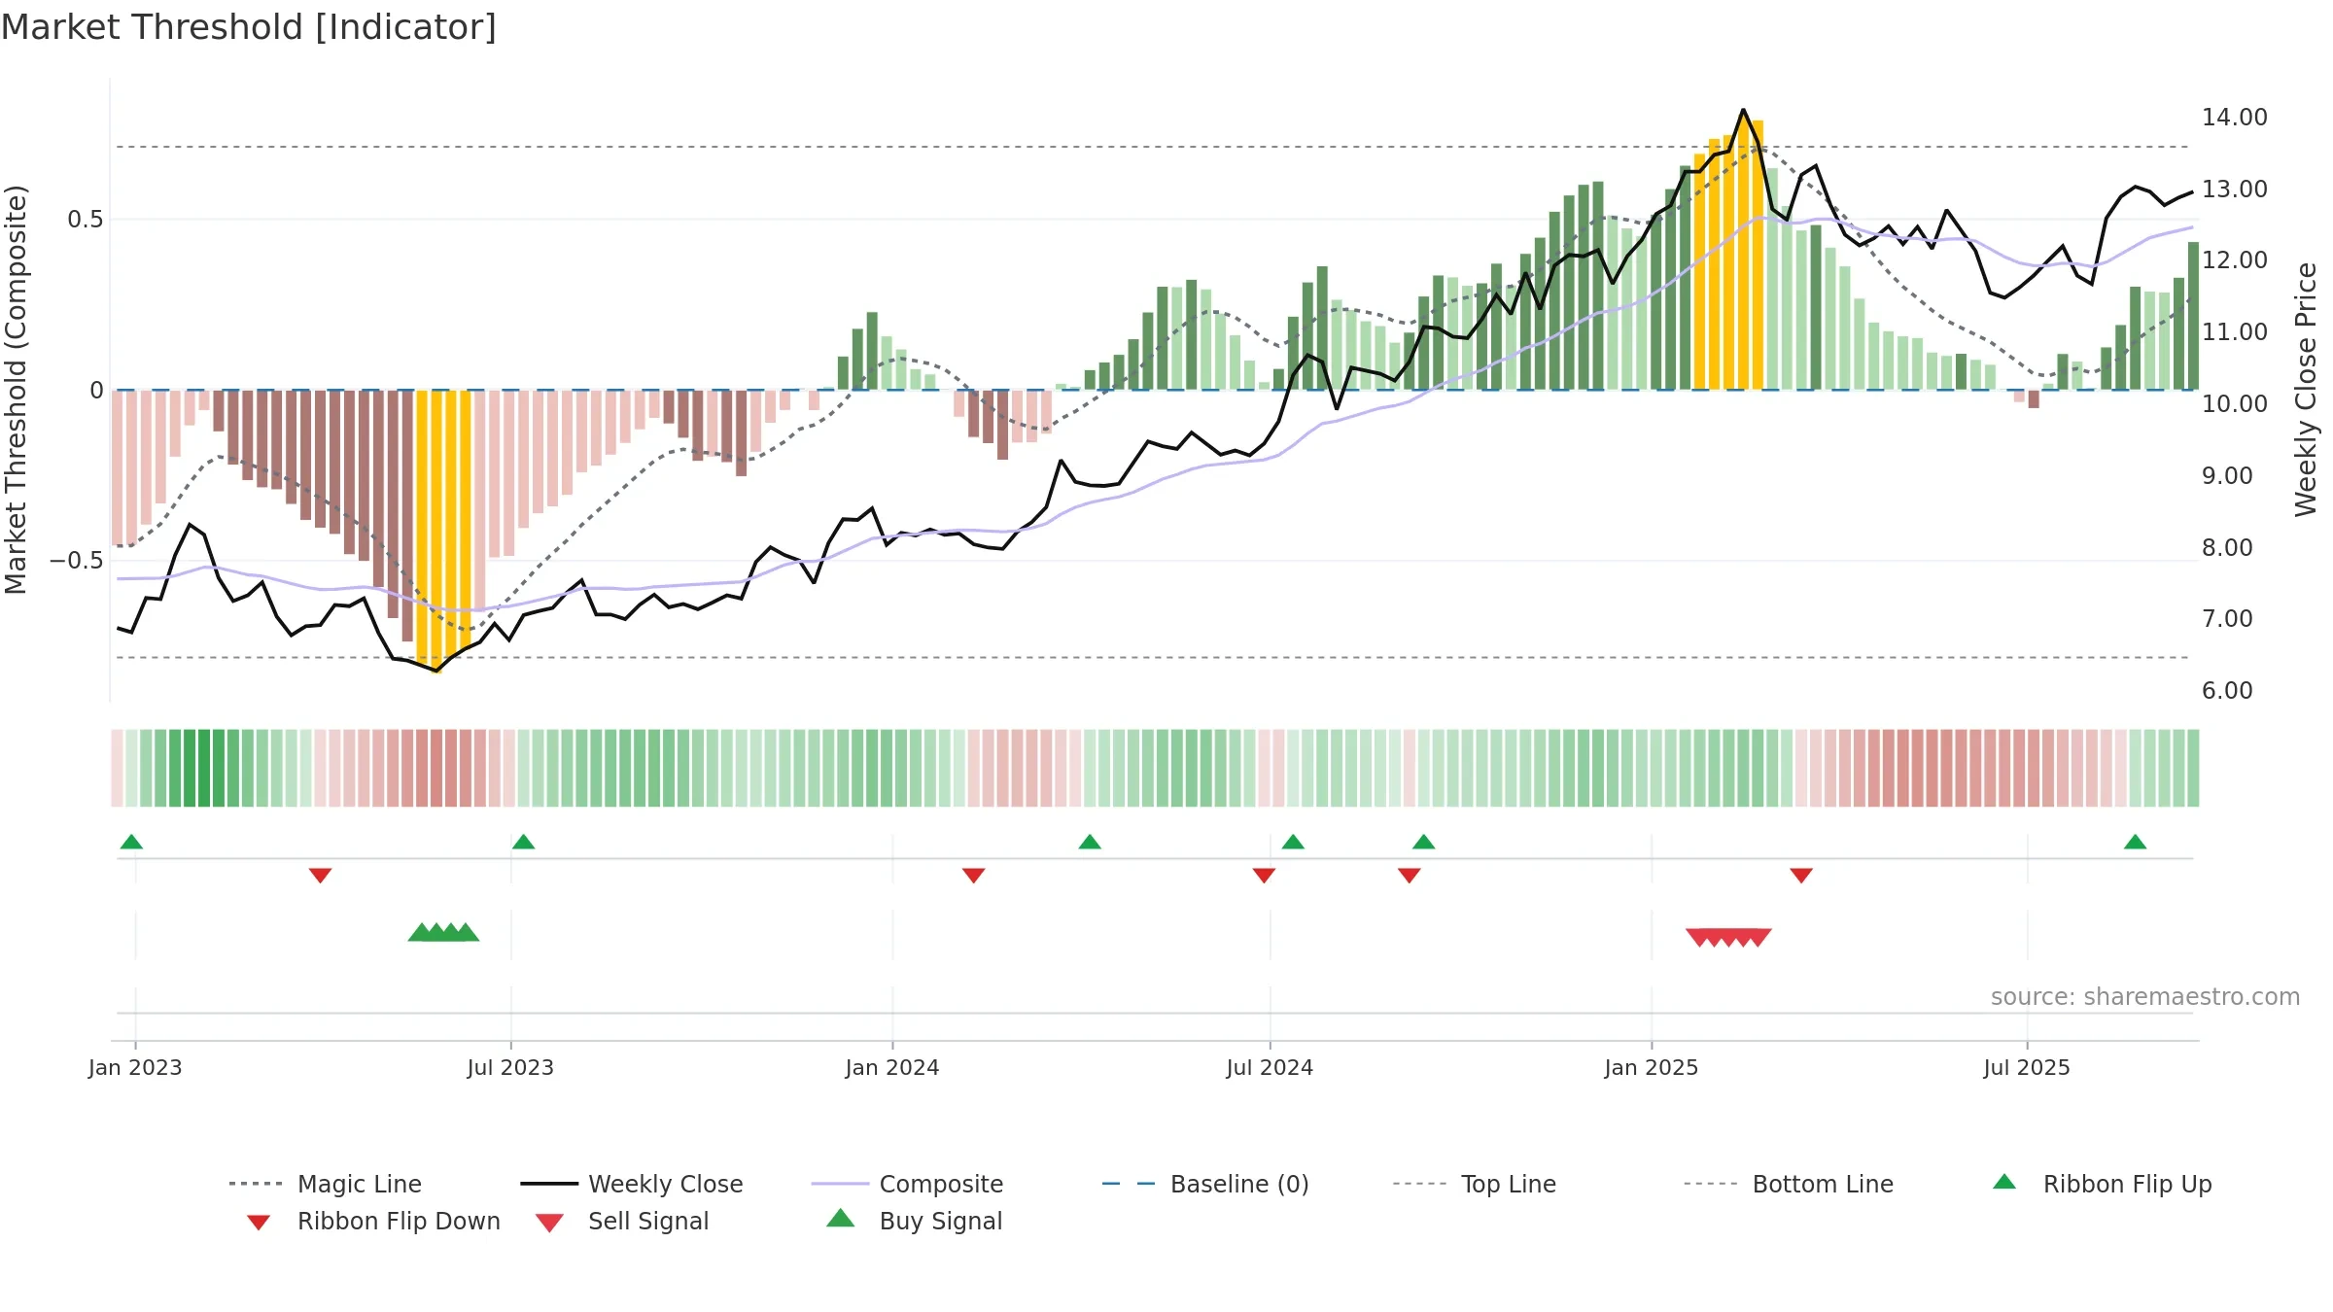Toggle the Composite legend entry
The height and width of the screenshot is (1312, 2333).
click(x=907, y=1184)
